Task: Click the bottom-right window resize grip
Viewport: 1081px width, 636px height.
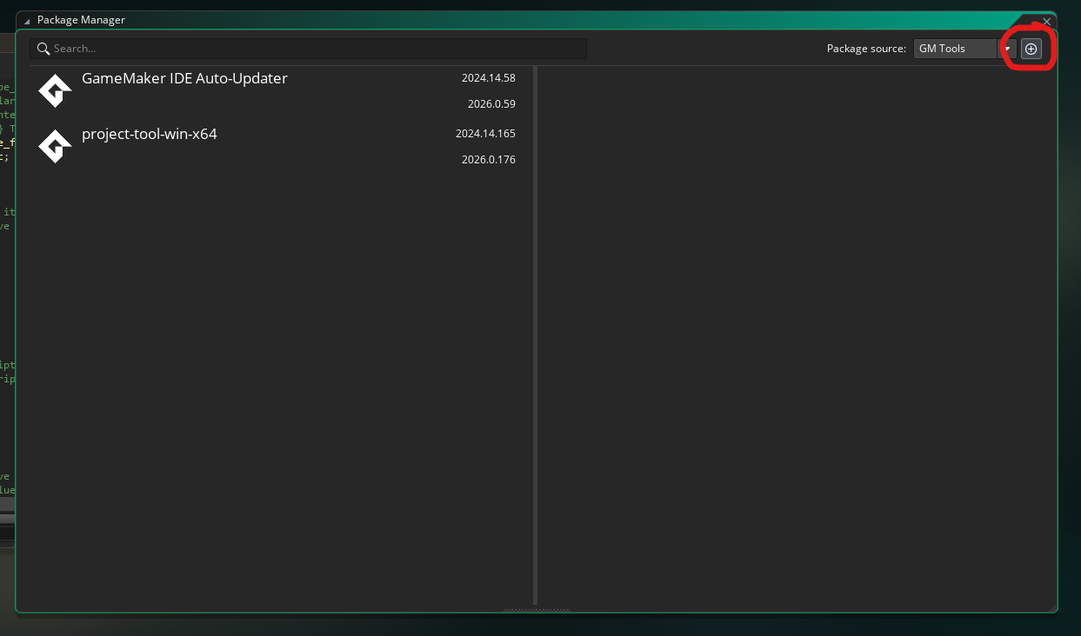Action: coord(1053,608)
